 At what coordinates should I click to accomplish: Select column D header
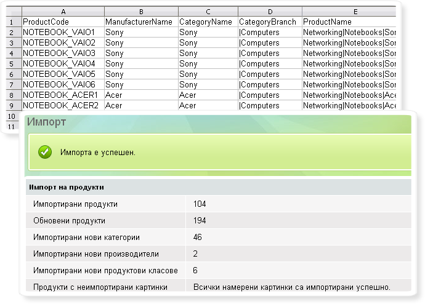click(269, 11)
